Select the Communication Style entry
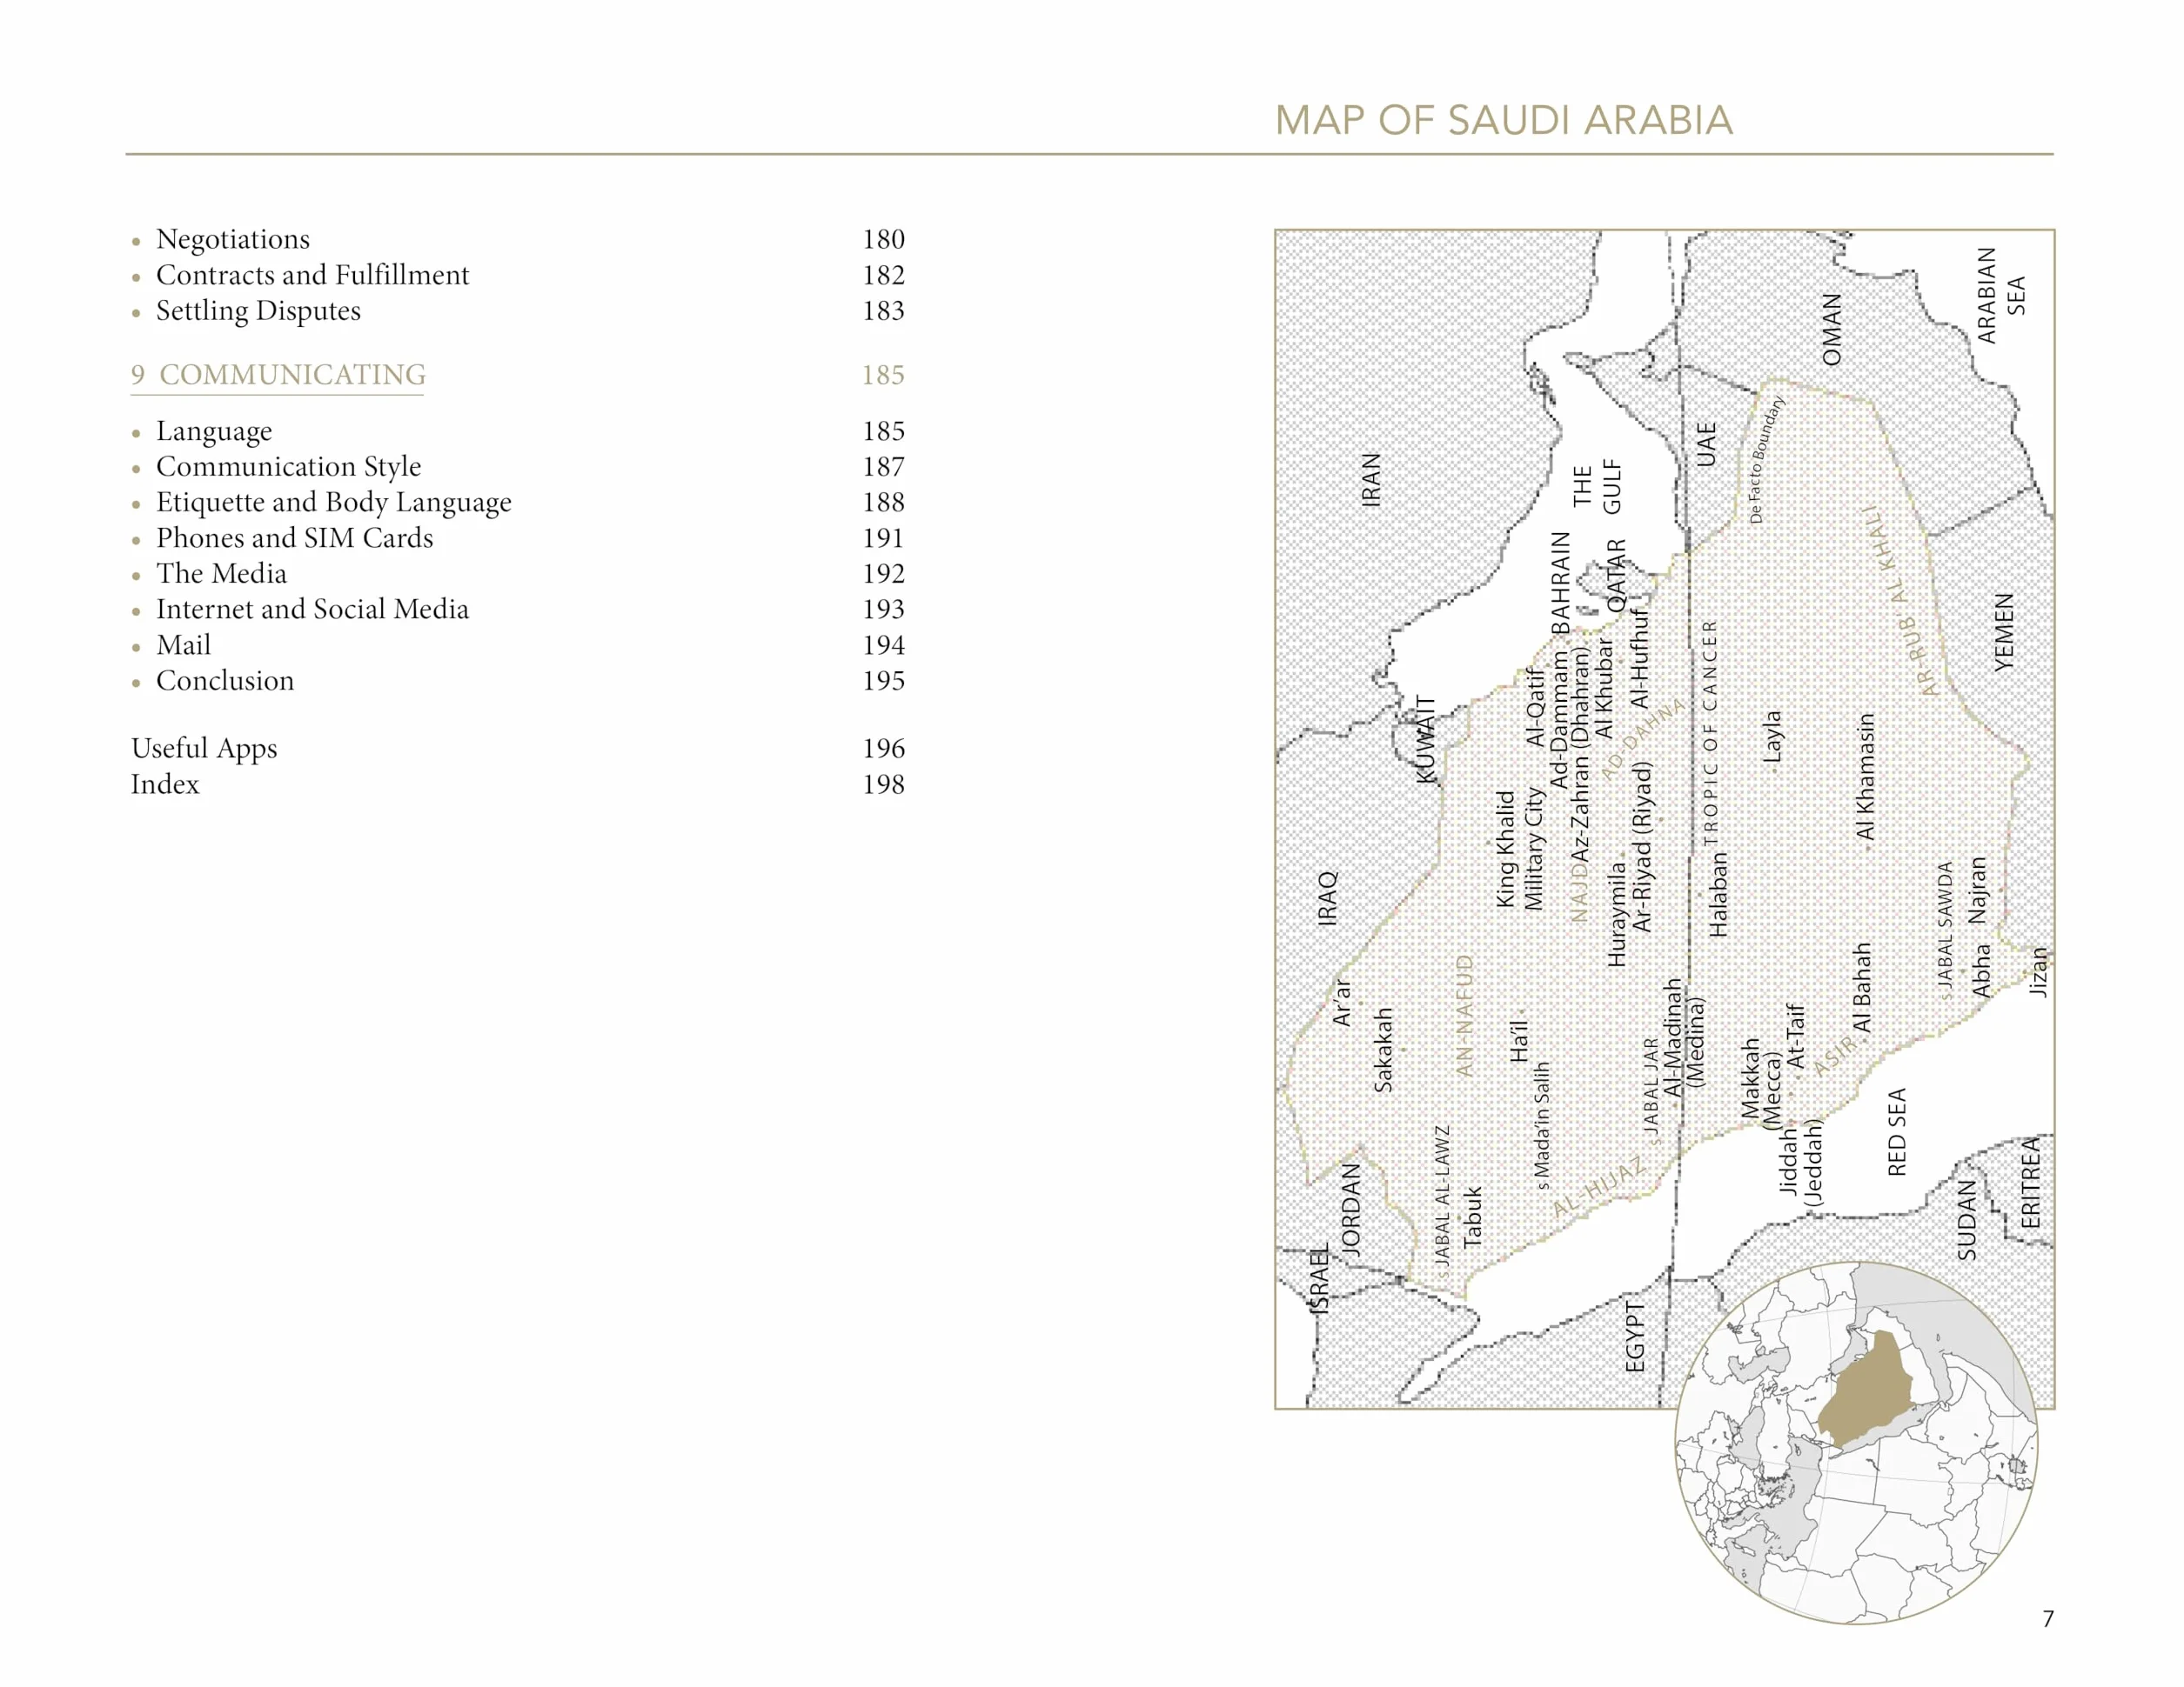 pyautogui.click(x=288, y=467)
